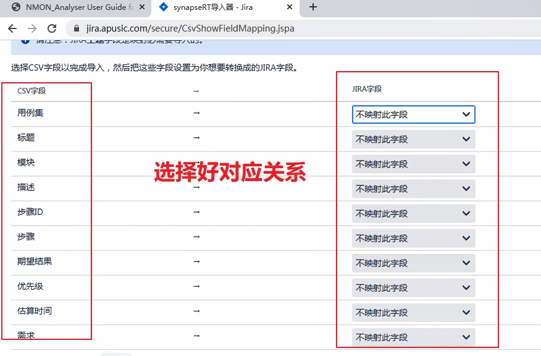541x356 pixels.
Task: Click the browser forward arrow
Action: [32, 28]
